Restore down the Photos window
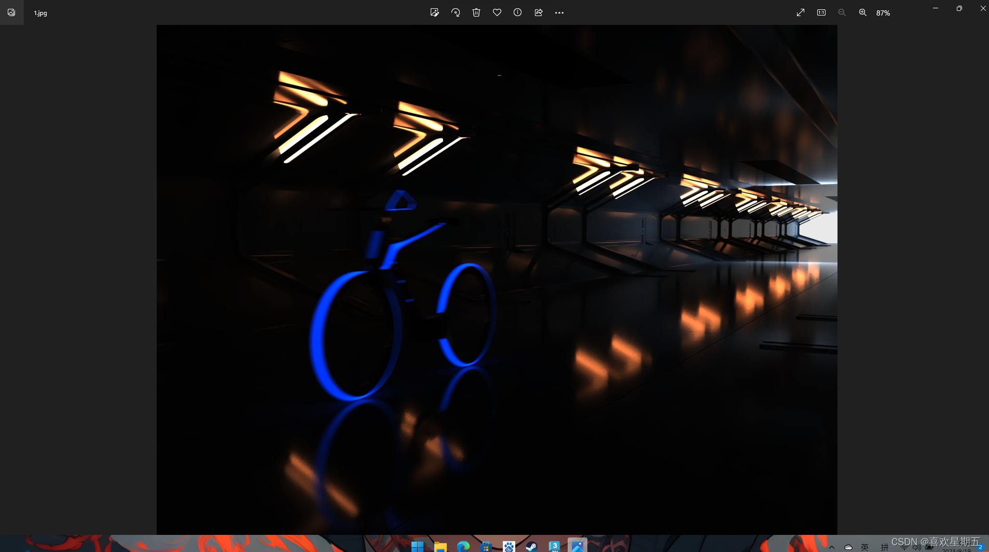Screen dimensions: 989x552 point(959,8)
